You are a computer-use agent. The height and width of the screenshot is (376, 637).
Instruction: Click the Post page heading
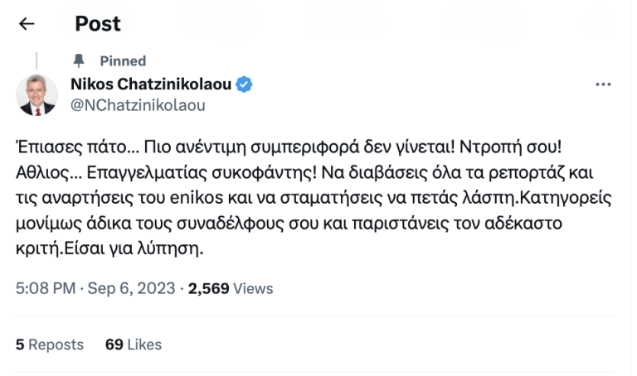click(98, 24)
